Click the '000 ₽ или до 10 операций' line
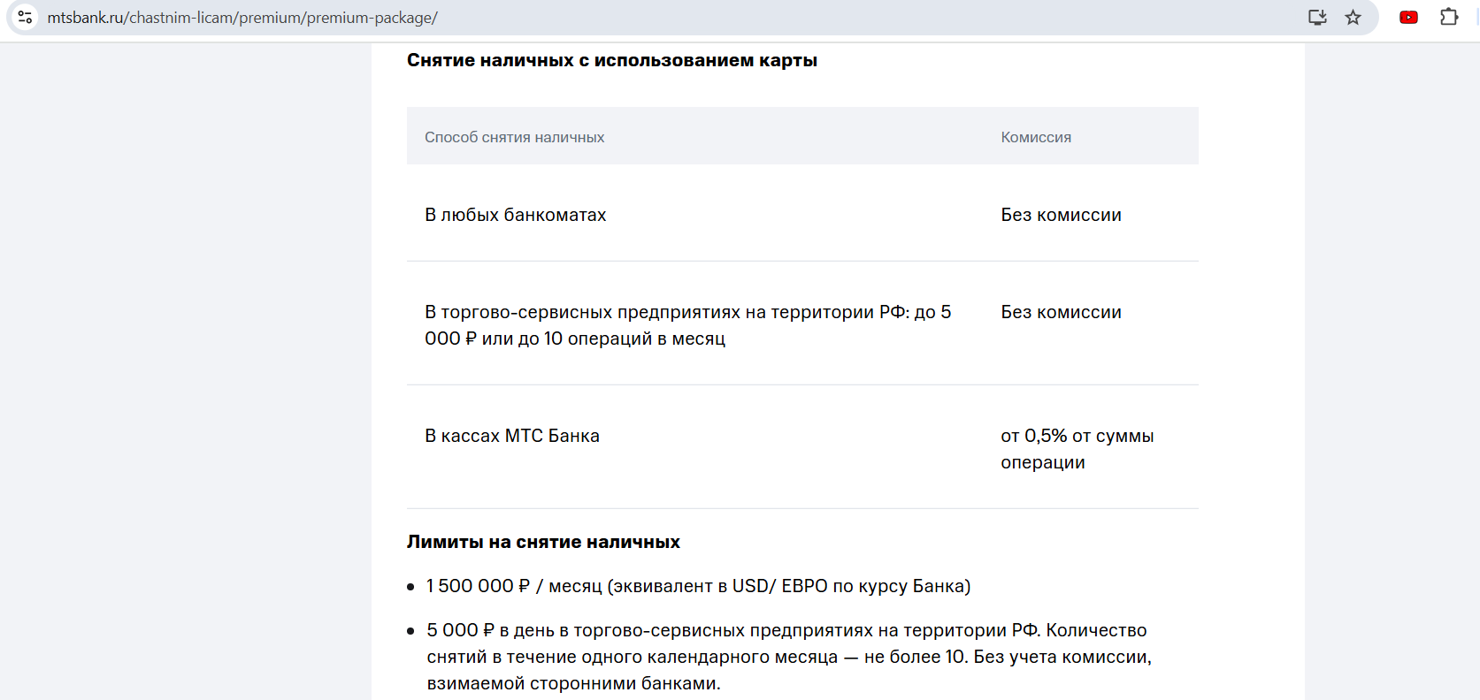The width and height of the screenshot is (1480, 700). (575, 339)
